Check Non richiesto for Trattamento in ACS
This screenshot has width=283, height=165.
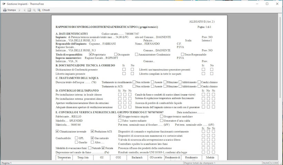point(134,86)
